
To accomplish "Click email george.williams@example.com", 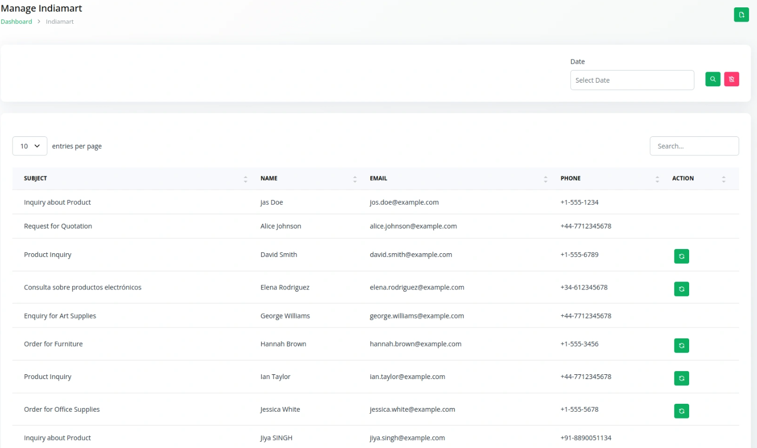I will (x=417, y=316).
